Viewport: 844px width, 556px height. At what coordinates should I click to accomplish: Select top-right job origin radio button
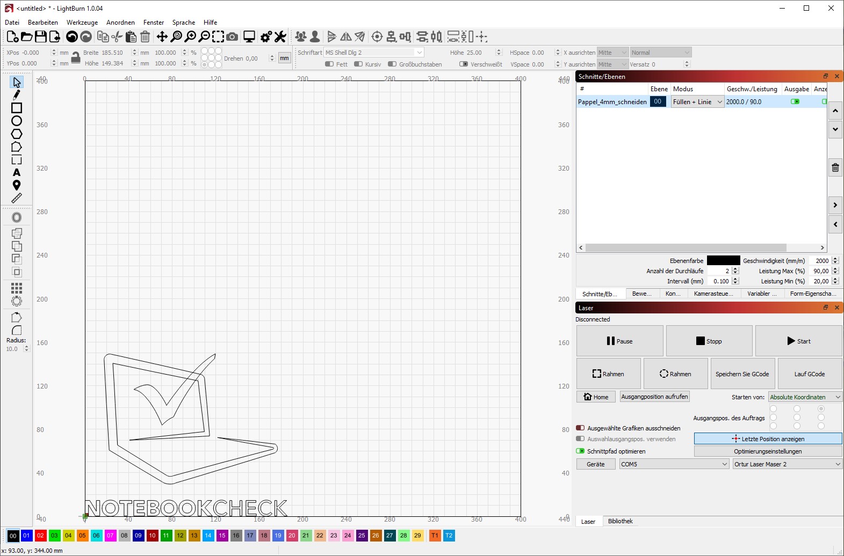pos(821,409)
